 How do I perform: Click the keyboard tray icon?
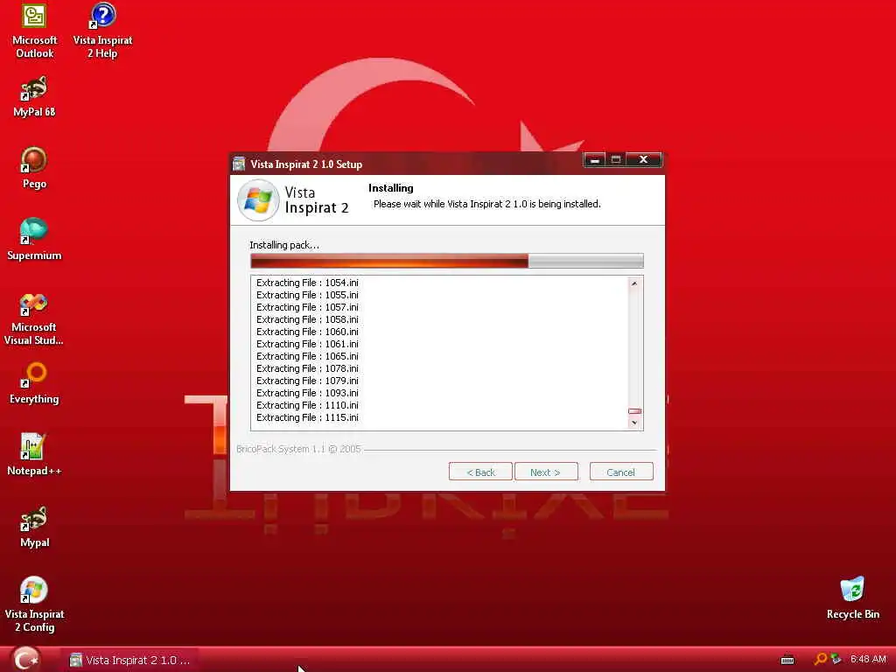pyautogui.click(x=787, y=660)
